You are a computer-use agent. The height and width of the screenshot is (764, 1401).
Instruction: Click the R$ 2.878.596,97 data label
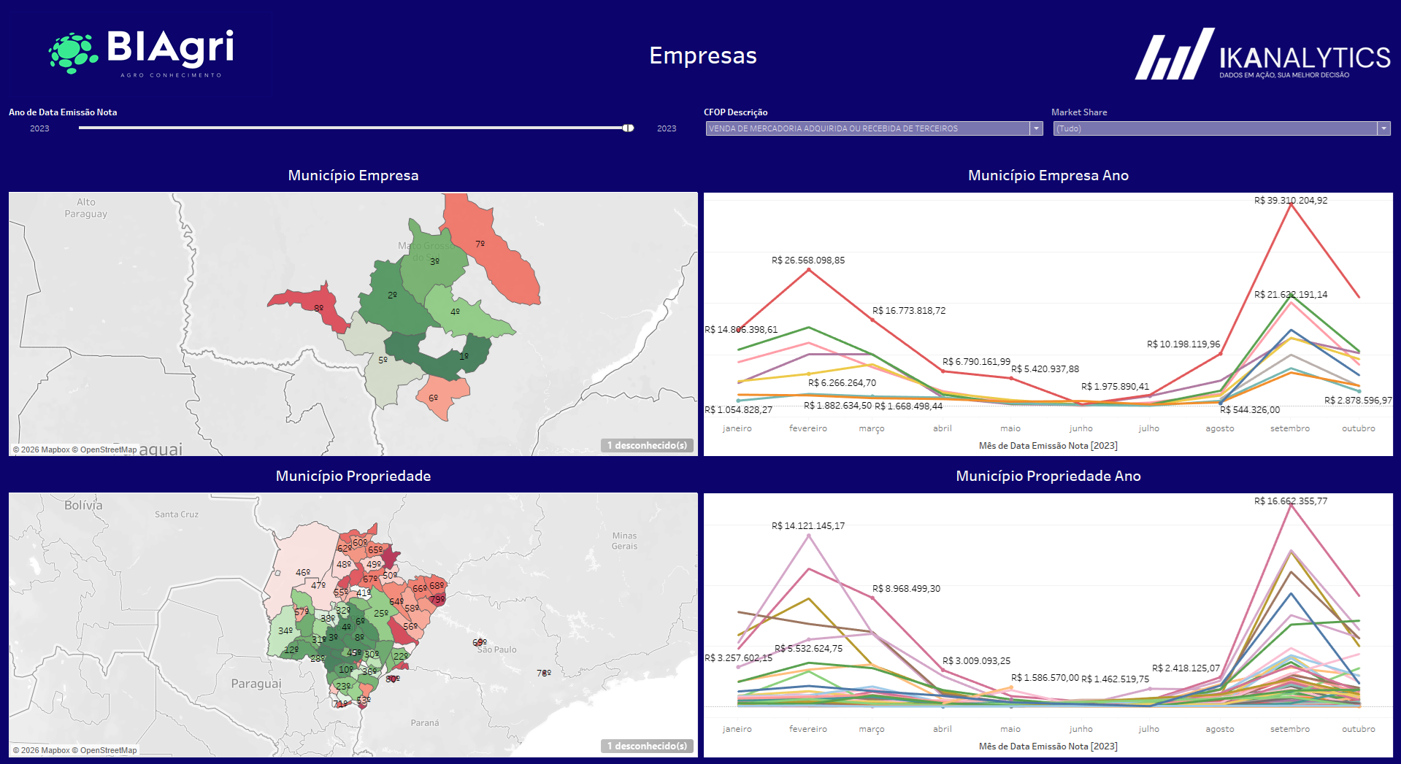point(1358,400)
